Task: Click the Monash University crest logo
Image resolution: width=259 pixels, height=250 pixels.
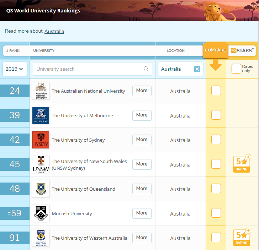Action: point(41,213)
